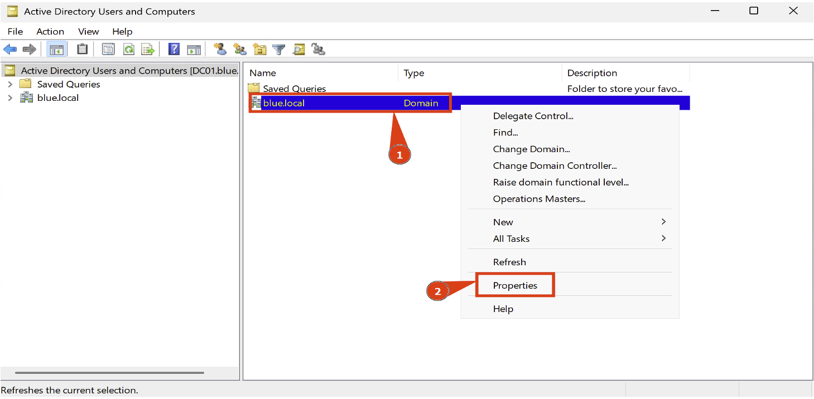Open the New submenu from the context menu
This screenshot has height=399, width=814.
(x=503, y=222)
